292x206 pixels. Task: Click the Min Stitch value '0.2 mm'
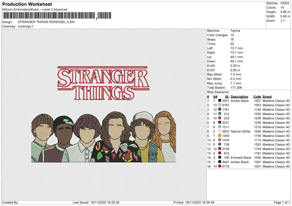[236, 79]
